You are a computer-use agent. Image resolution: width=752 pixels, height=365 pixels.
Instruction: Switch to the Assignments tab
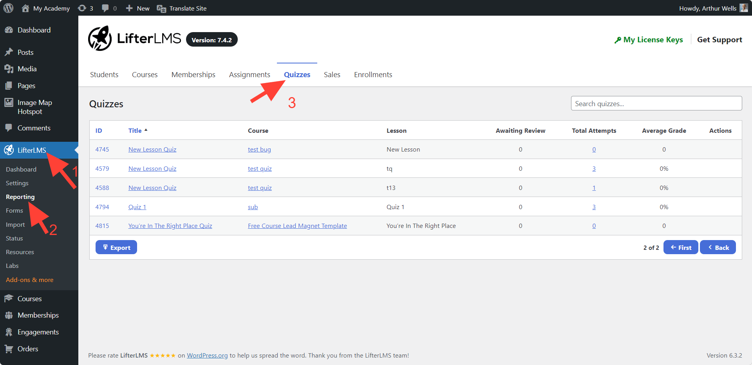click(249, 74)
